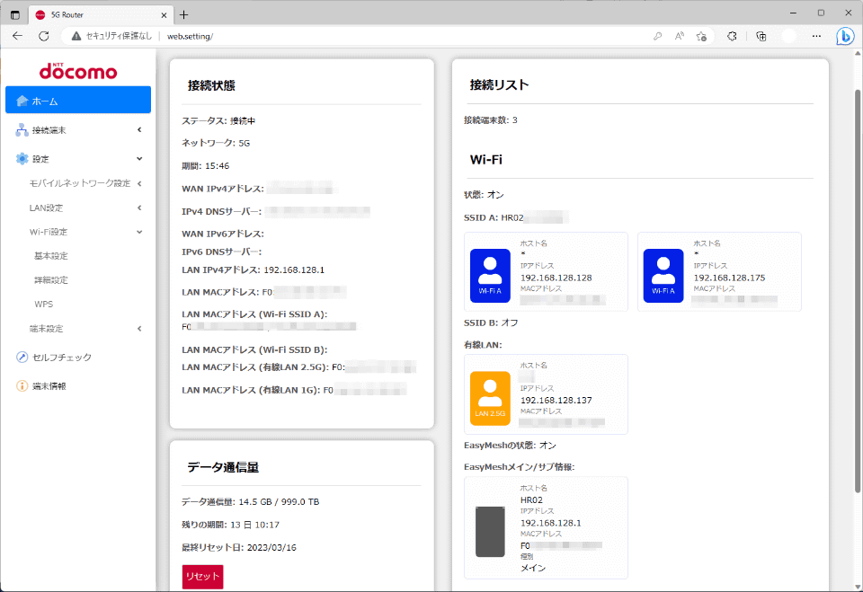
Task: Click the 接続端末 network icon
Action: [x=22, y=130]
